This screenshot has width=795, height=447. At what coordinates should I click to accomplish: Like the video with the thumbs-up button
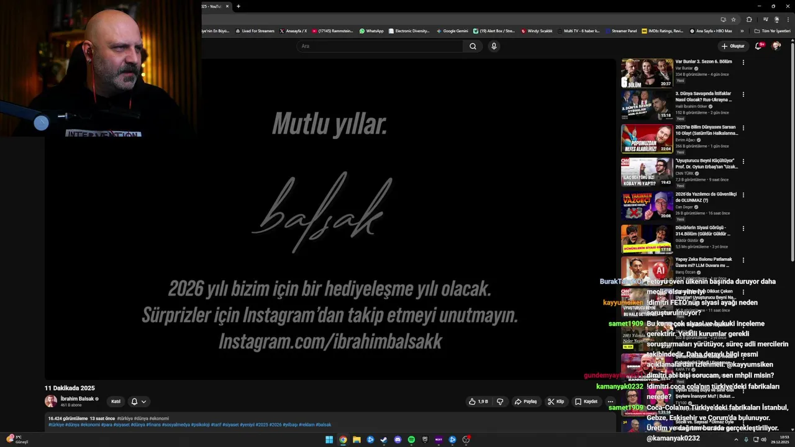478,402
